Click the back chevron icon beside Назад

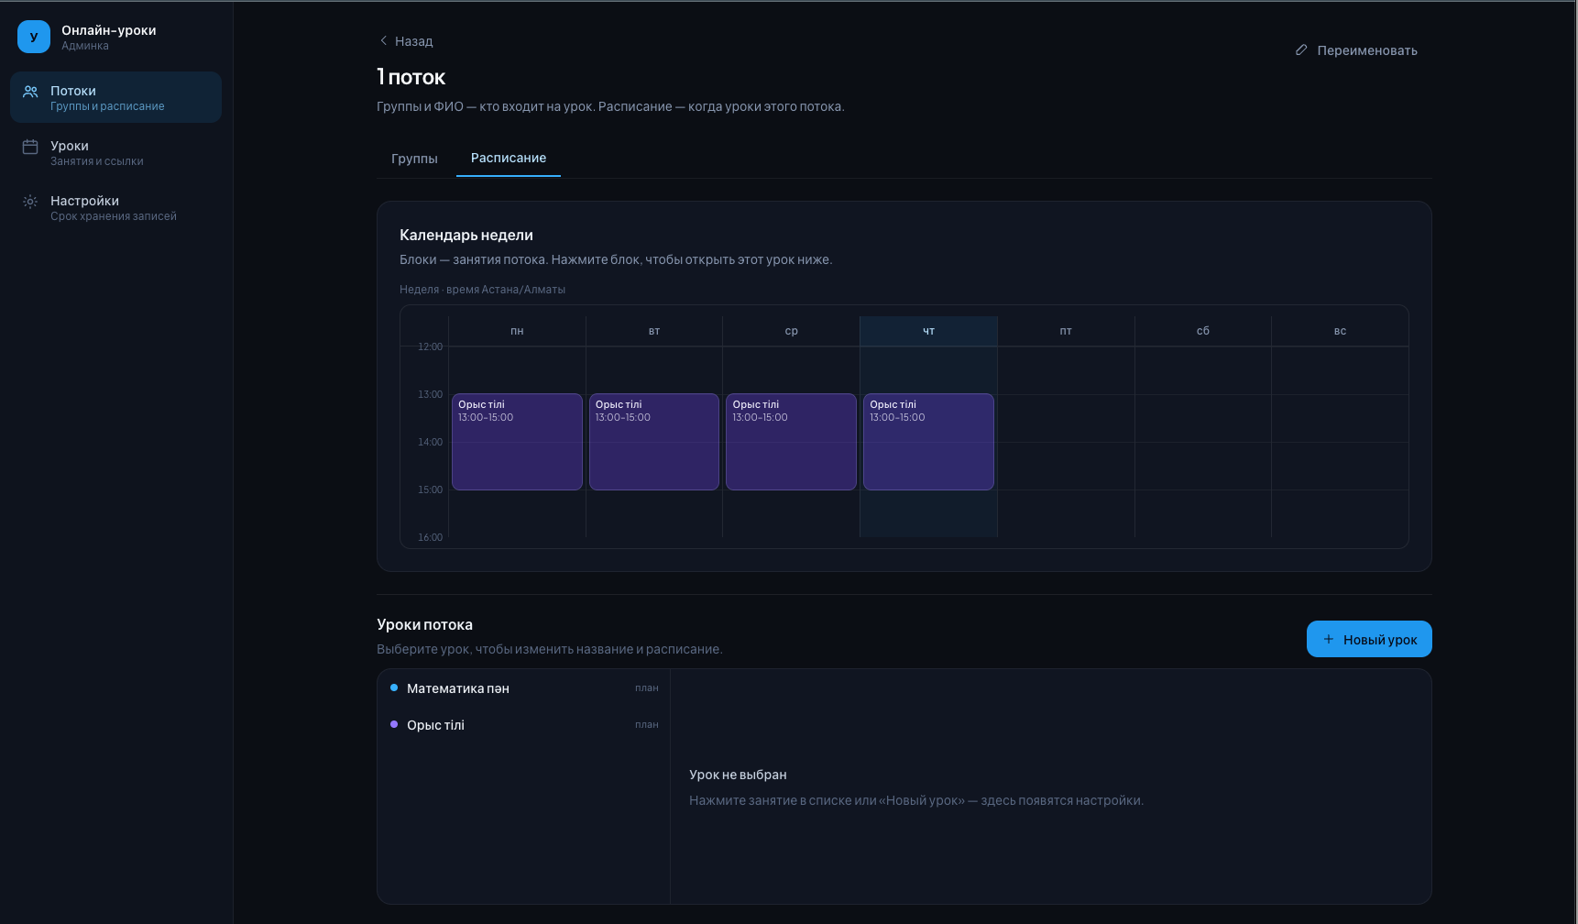click(x=383, y=41)
